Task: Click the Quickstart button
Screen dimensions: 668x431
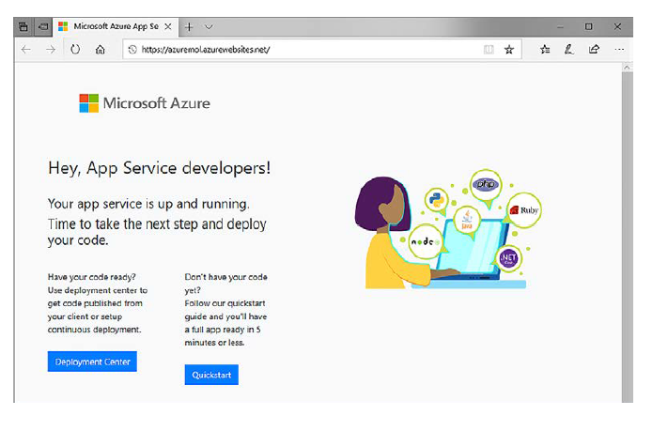Action: click(211, 375)
